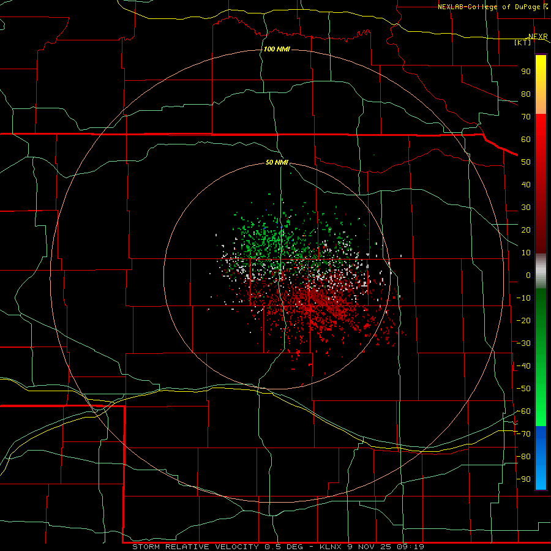This screenshot has height=551, width=551.
Task: Click the bright green segment of the color bar
Action: coord(541,404)
